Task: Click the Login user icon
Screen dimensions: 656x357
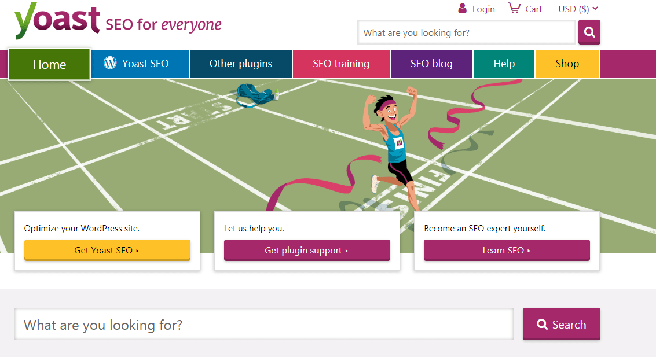Action: [x=462, y=8]
